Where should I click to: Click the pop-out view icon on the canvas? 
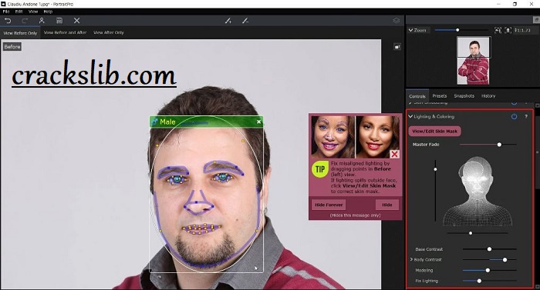click(x=397, y=46)
